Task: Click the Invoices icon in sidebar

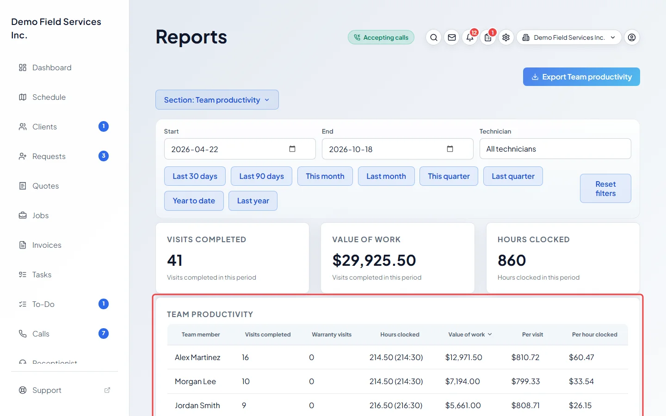Action: tap(23, 245)
